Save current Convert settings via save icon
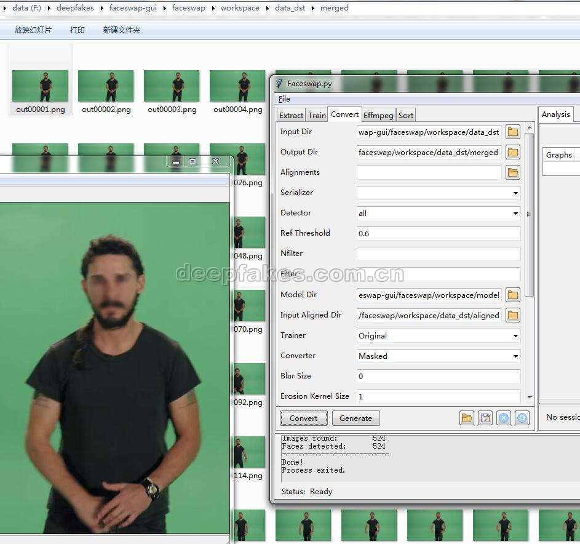This screenshot has width=580, height=544. pyautogui.click(x=485, y=418)
